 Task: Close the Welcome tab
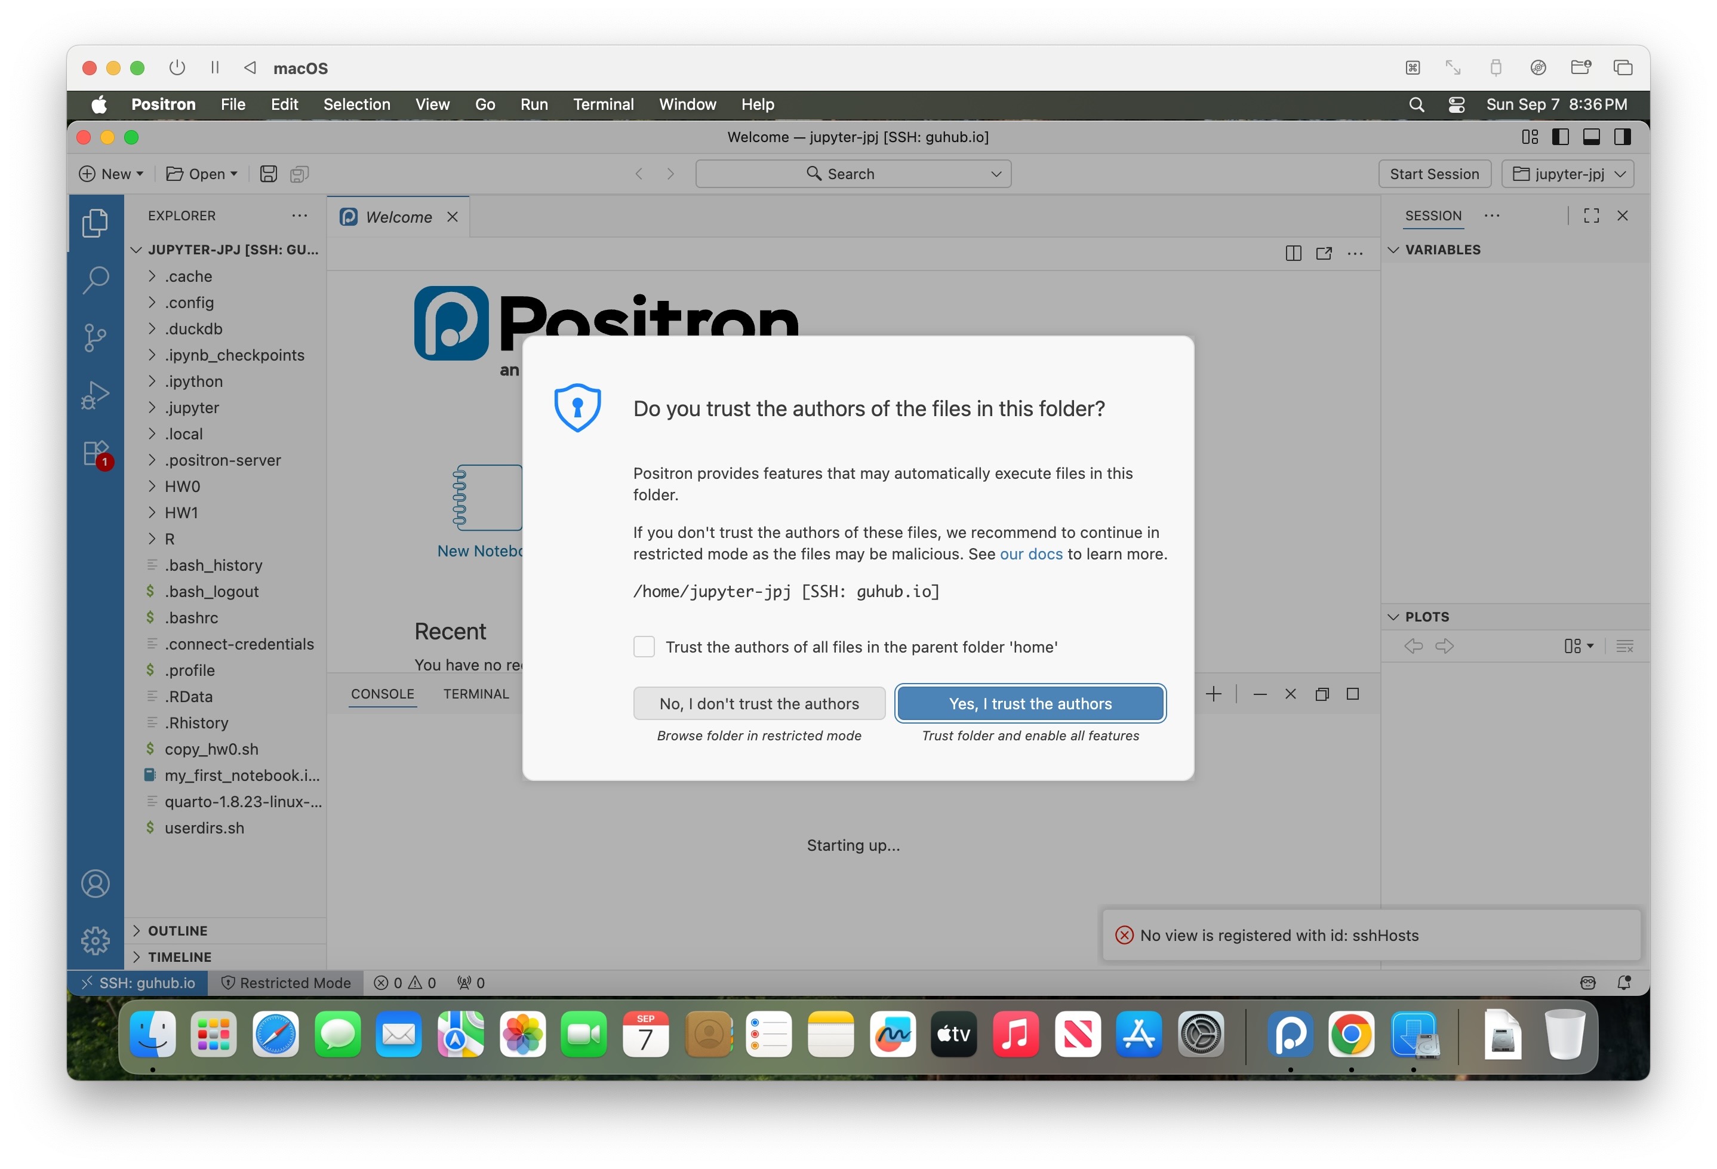452,217
